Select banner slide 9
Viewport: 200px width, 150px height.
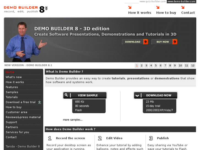coord(175,66)
